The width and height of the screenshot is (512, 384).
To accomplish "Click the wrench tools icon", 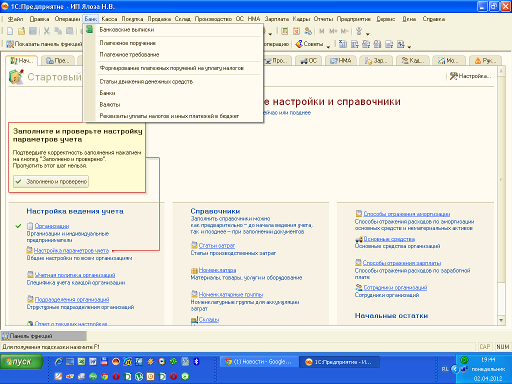I will click(359, 31).
